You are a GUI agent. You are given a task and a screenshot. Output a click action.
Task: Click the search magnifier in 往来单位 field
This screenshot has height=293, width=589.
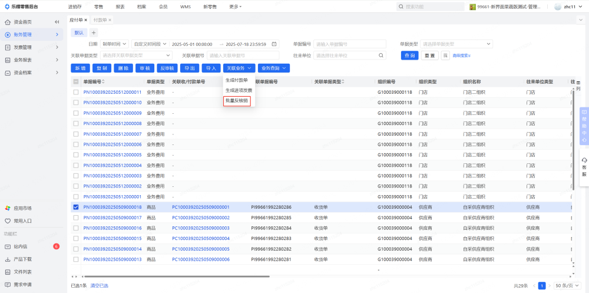tap(381, 55)
